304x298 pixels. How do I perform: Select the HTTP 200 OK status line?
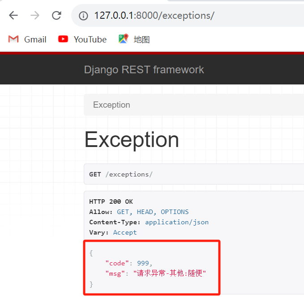111,201
